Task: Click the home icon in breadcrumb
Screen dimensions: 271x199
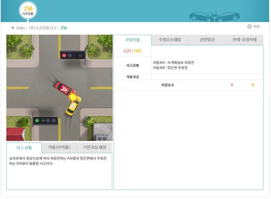Action: pyautogui.click(x=13, y=28)
